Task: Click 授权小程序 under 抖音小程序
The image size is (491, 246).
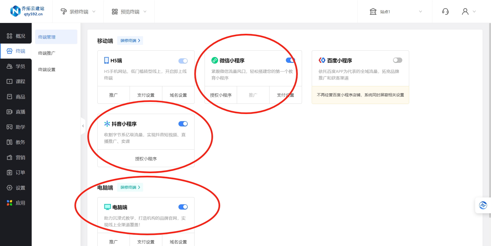Action: [x=145, y=159]
